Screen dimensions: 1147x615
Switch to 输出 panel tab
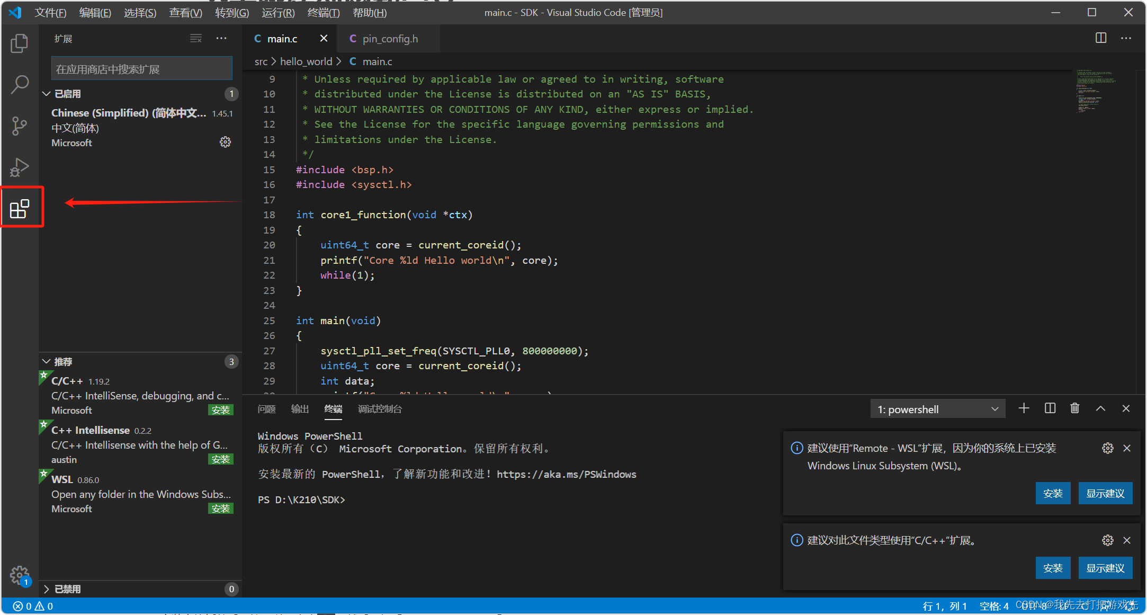pos(300,409)
